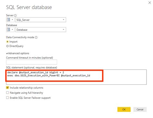Screen dimensions: 153x118
Task: Expand the SQL_Server combo box arrow
Action: (64, 20)
